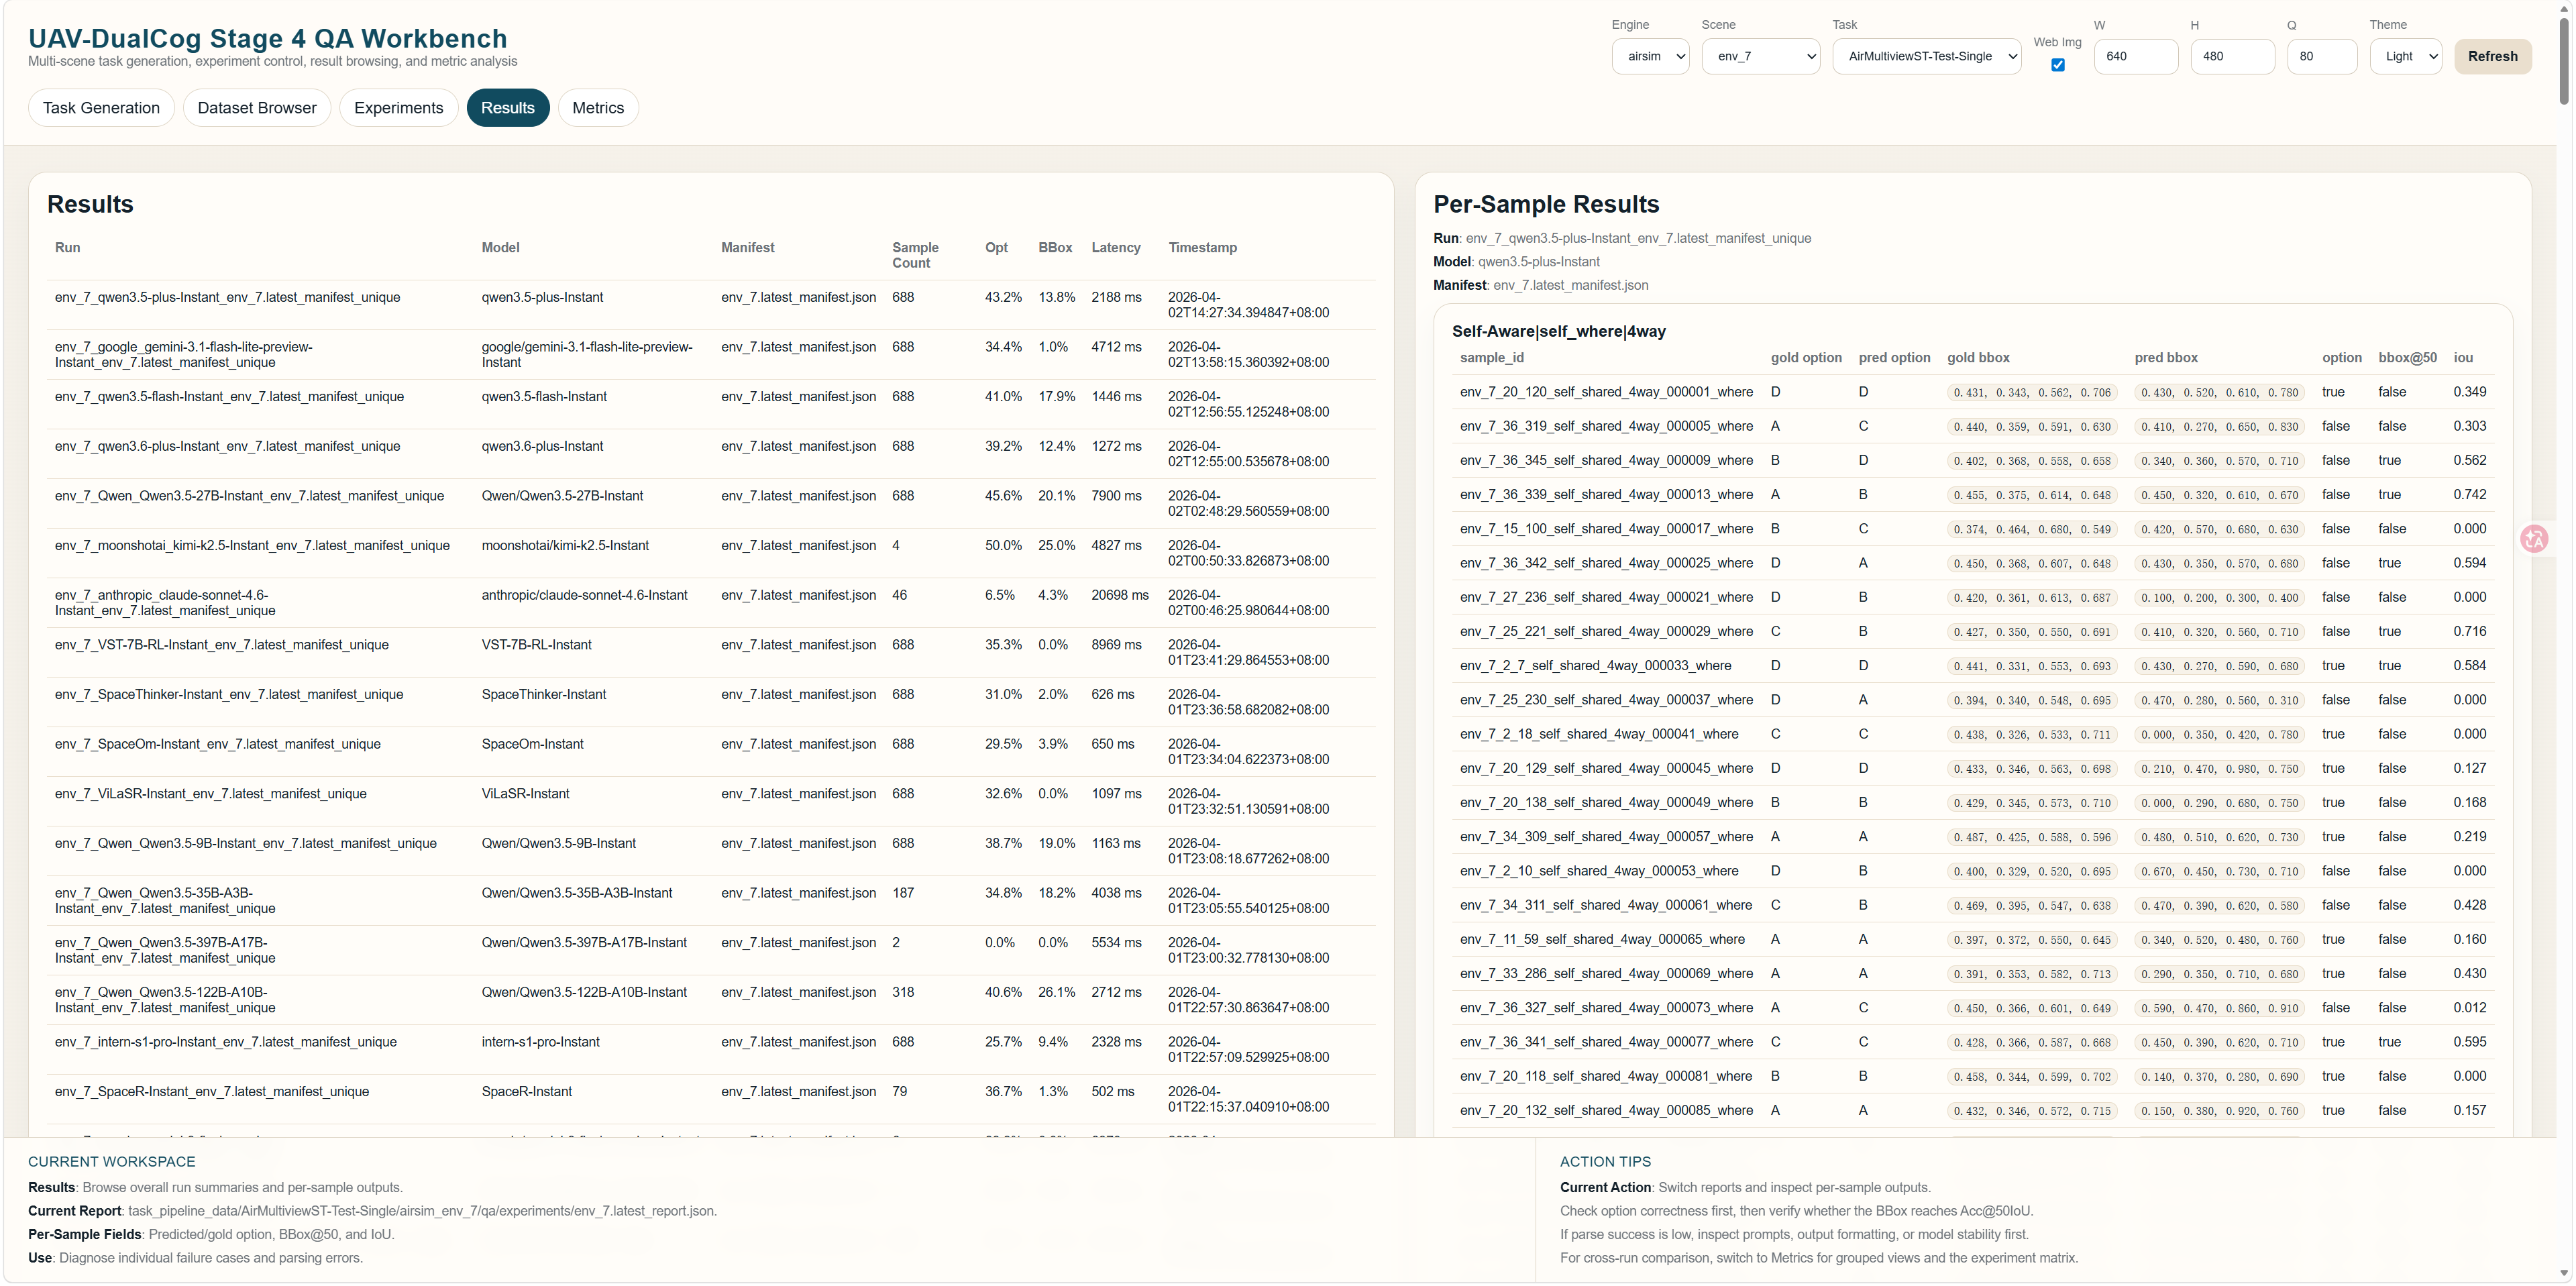The height and width of the screenshot is (1286, 2576).
Task: Click sample env_7_20_120 row in Per-Sample Results
Action: [1606, 392]
